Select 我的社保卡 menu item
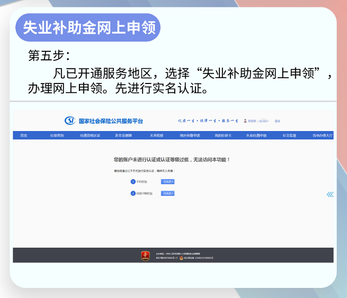Image resolution: width=347 pixels, height=298 pixels. [x=223, y=136]
